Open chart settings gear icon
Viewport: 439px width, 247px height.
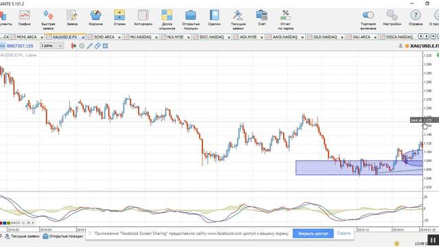[x=82, y=46]
